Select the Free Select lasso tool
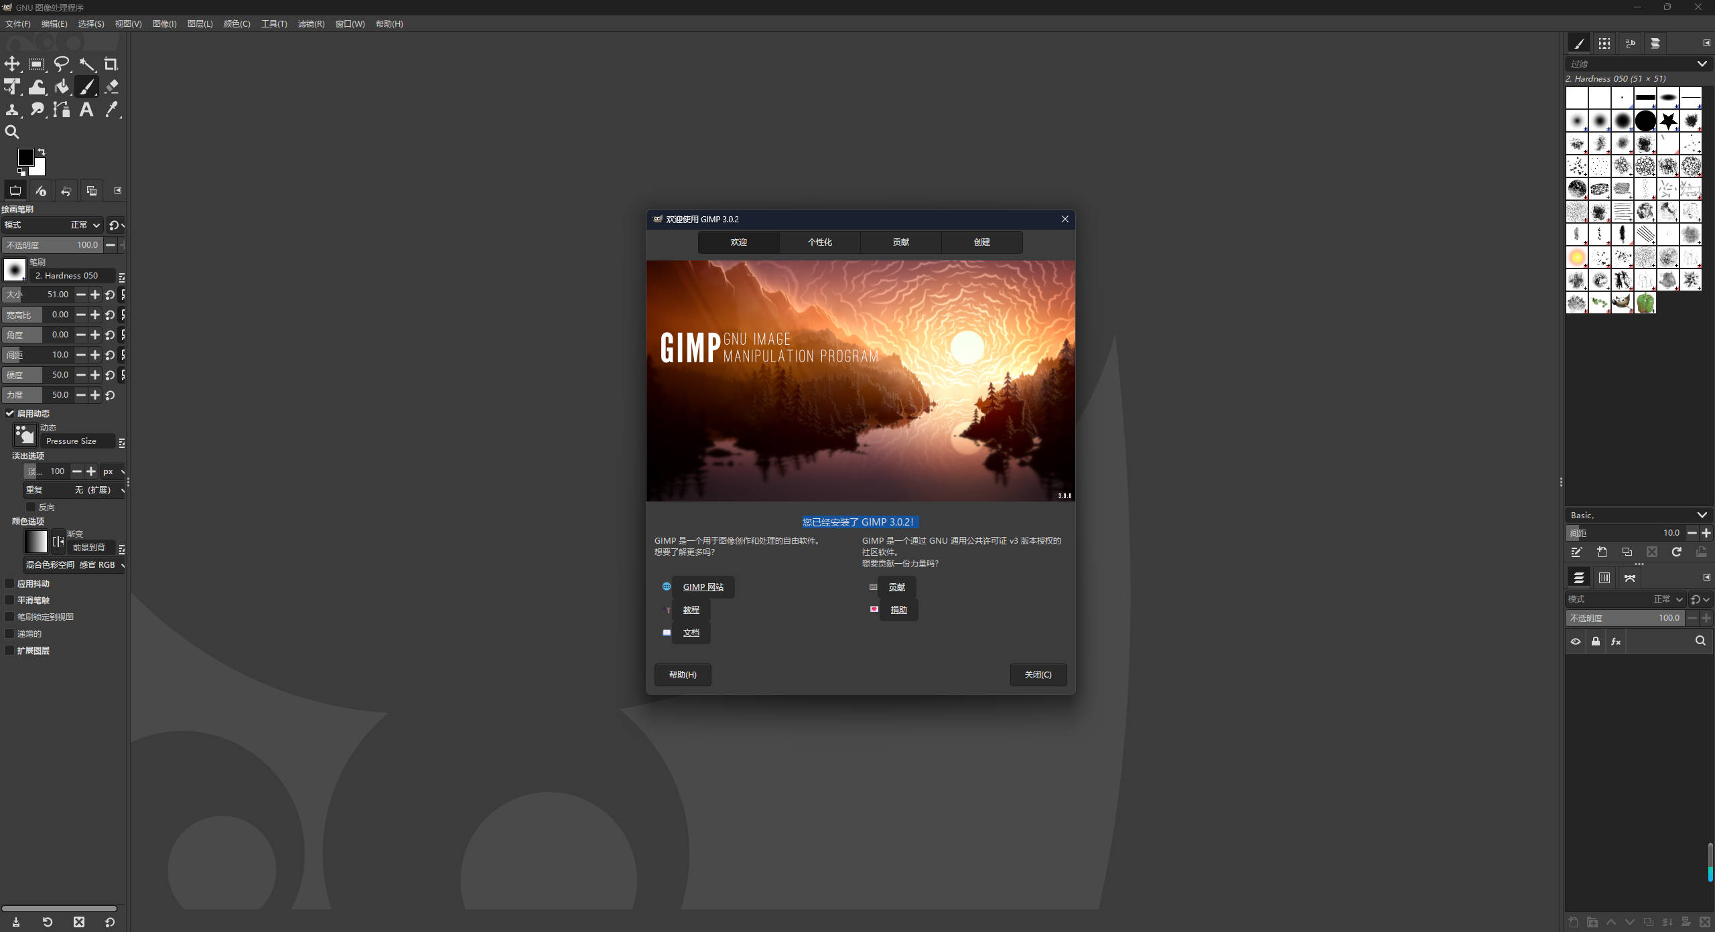Image resolution: width=1715 pixels, height=932 pixels. pyautogui.click(x=62, y=64)
